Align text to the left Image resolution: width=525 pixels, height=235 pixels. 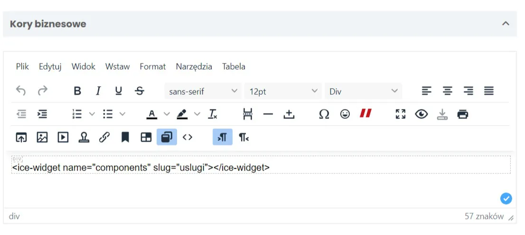427,90
